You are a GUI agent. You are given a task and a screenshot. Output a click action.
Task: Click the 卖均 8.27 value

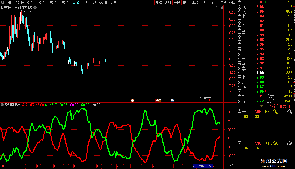point(260,96)
